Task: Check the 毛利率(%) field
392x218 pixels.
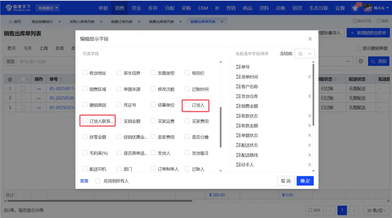Action: point(85,153)
